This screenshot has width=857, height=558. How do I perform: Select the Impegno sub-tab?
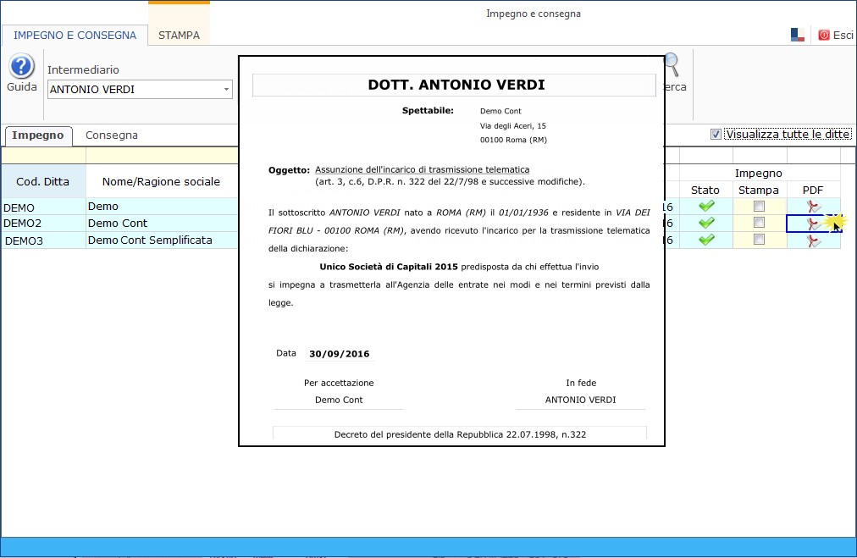coord(38,135)
